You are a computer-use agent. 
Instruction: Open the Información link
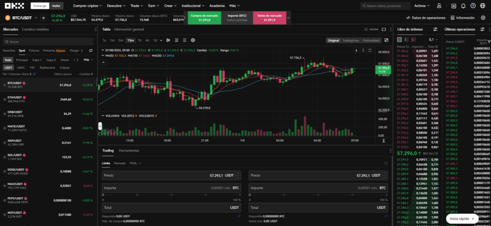coord(463,18)
